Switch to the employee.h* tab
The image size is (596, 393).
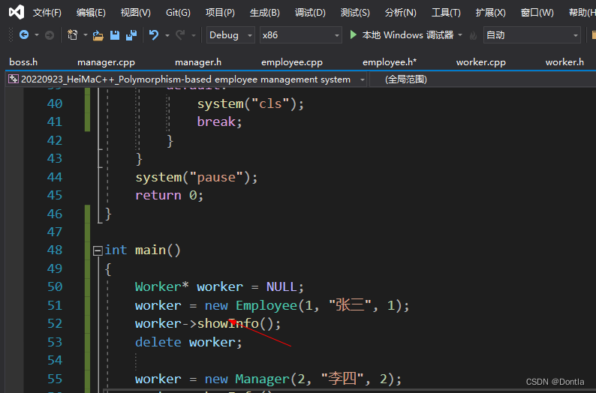point(390,62)
